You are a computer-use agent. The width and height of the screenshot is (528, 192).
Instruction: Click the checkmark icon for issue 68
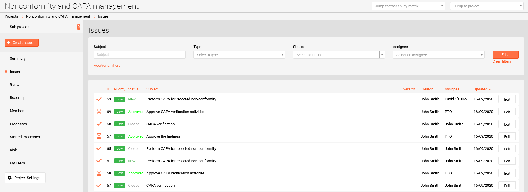tap(99, 124)
